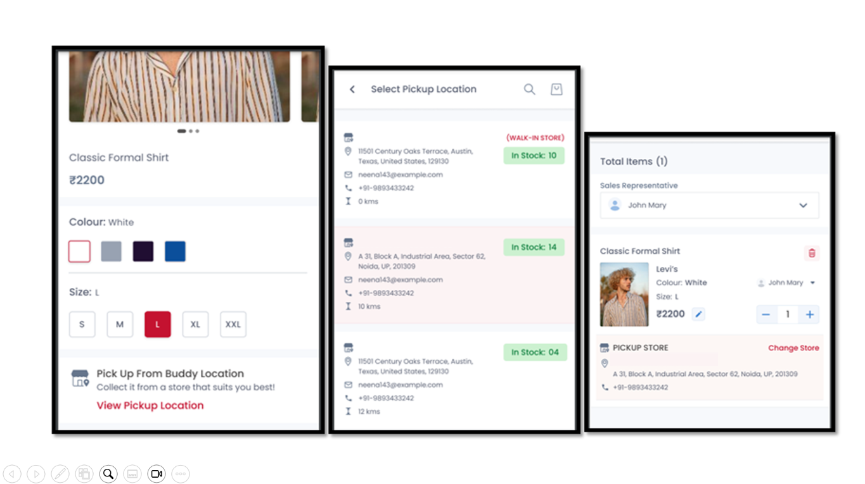Delete Classic Formal Shirt with trash icon
Image resolution: width=865 pixels, height=484 pixels.
811,253
